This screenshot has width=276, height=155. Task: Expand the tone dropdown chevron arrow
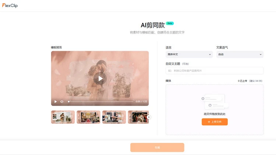point(261,54)
